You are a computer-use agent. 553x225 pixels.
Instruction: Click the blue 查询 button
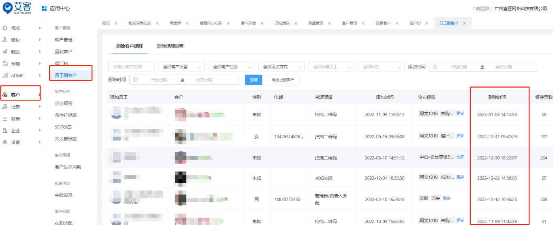[253, 80]
